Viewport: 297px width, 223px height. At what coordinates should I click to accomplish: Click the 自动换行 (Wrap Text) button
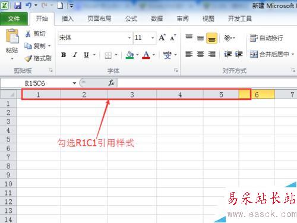coord(266,38)
